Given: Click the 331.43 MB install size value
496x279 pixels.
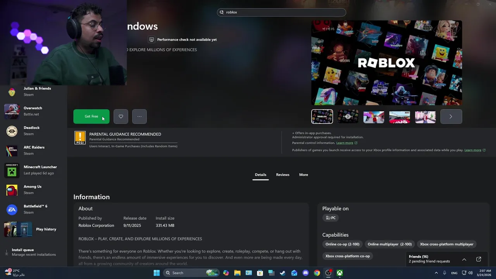Looking at the screenshot, I should click(x=165, y=226).
